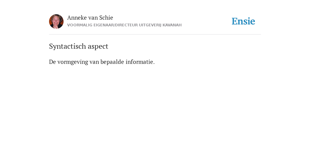This screenshot has height=155, width=310.
Task: Click the word 'De' starting the definition
Action: coord(52,62)
